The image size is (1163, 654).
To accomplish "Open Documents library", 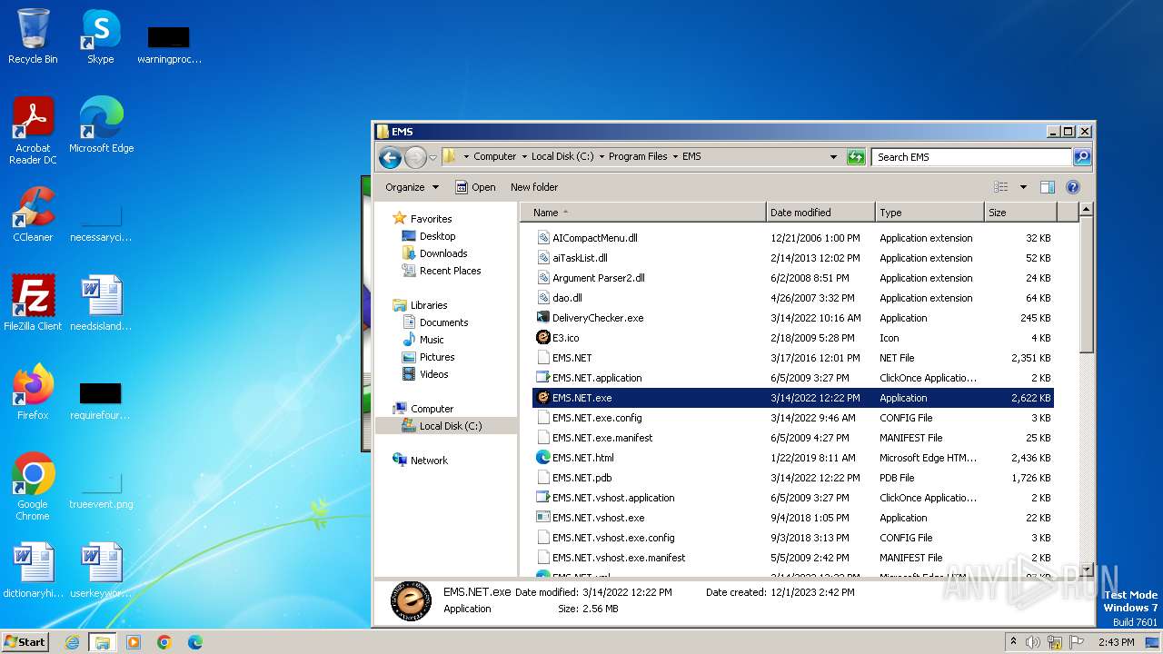I will click(x=443, y=322).
